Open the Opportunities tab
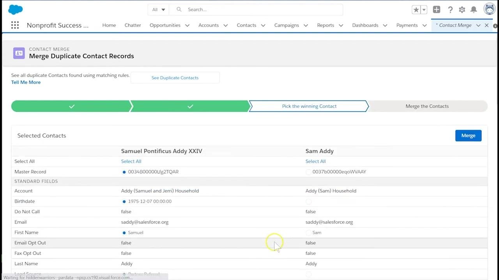The image size is (499, 280). coord(165,25)
